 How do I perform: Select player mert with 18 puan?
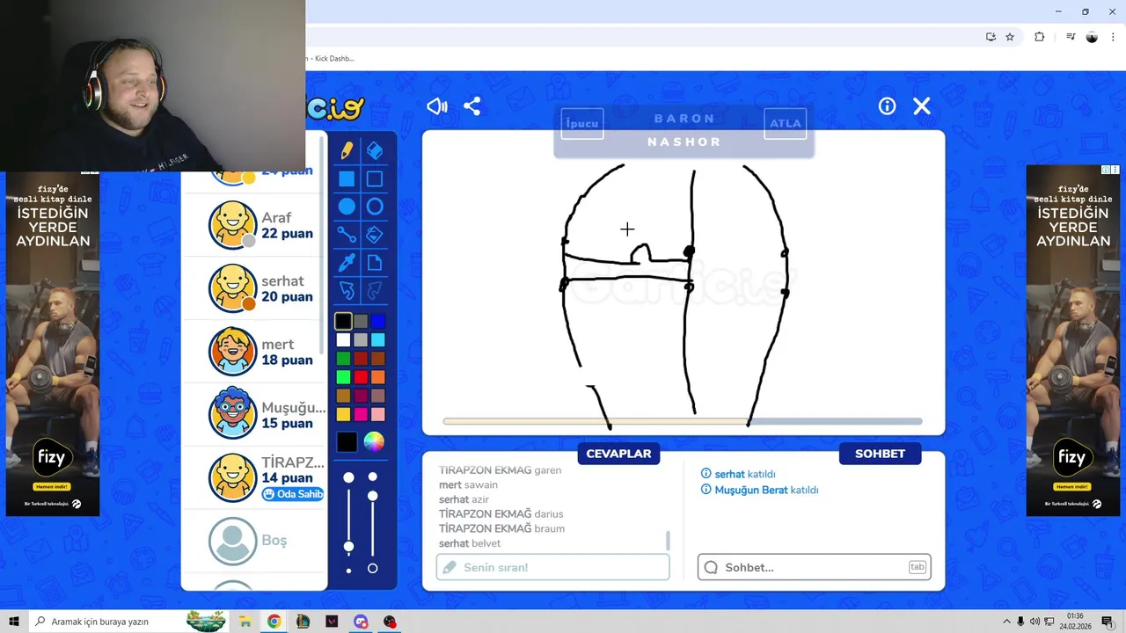click(x=254, y=352)
